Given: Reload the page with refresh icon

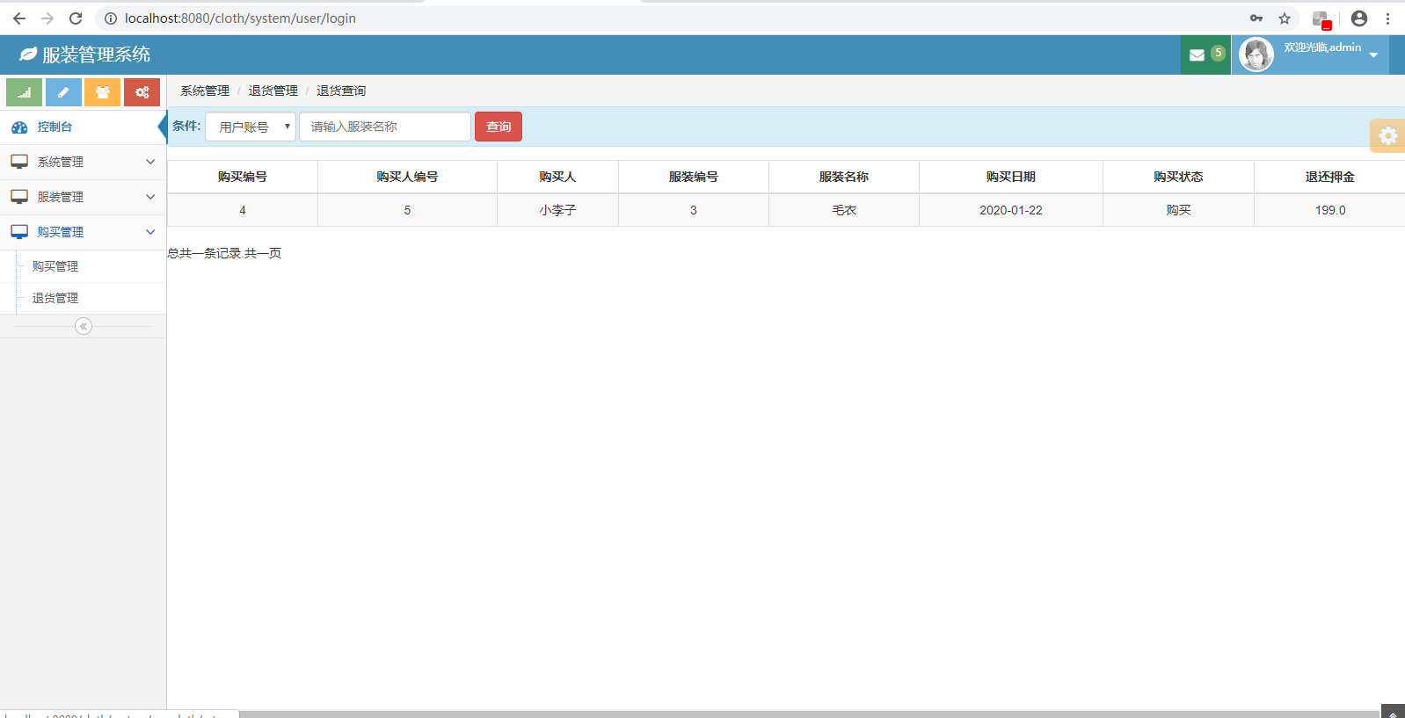Looking at the screenshot, I should pos(76,18).
